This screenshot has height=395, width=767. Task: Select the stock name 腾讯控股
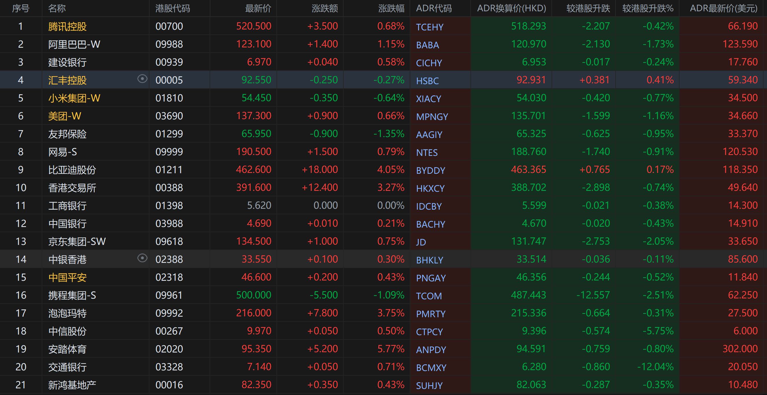click(67, 27)
